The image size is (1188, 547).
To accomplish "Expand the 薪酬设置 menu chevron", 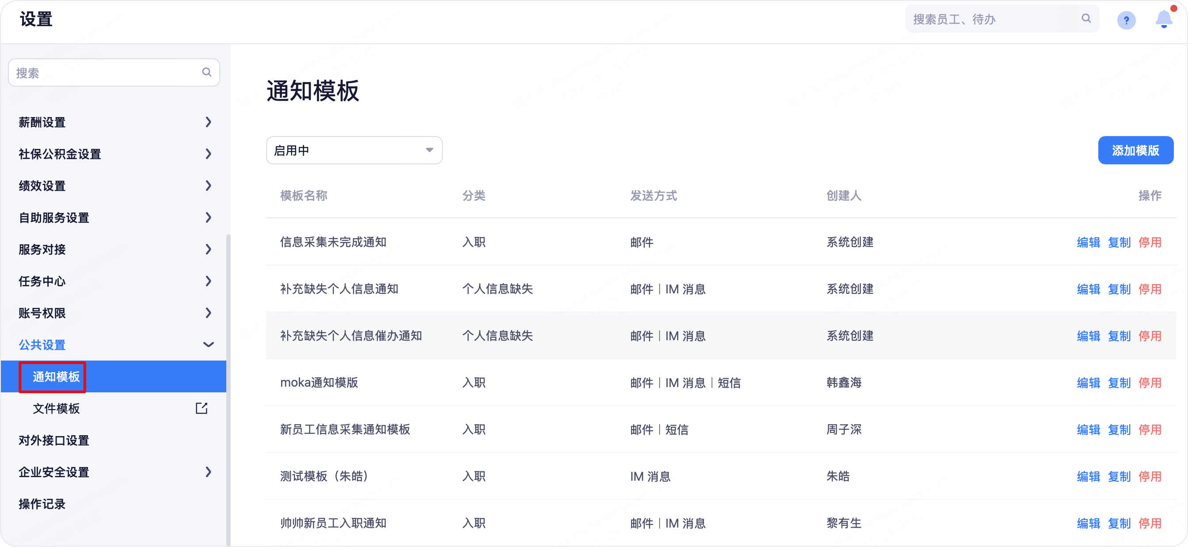I will 209,122.
